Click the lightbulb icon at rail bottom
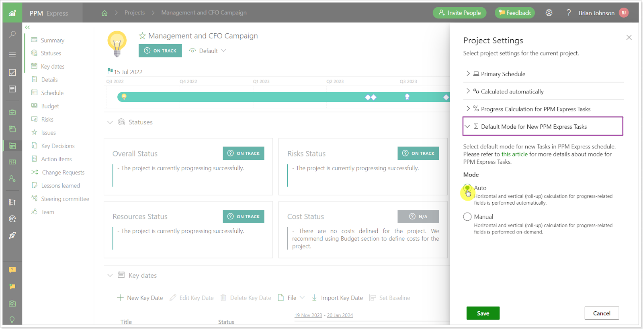This screenshot has width=643, height=329. tap(12, 320)
